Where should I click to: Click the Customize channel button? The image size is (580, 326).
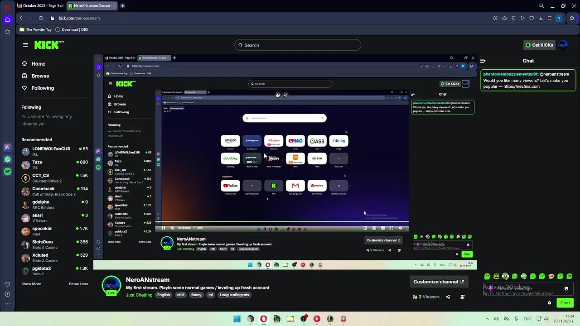click(x=439, y=282)
